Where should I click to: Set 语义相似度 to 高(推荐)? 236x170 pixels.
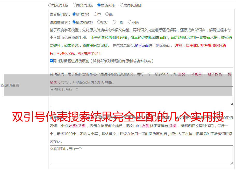[74, 14]
